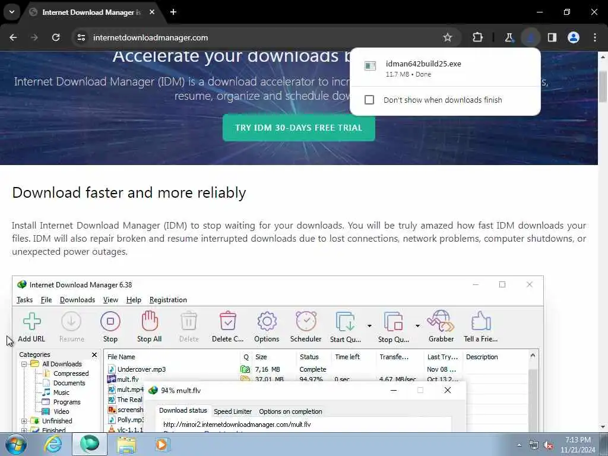Select the Download status tab

183,410
